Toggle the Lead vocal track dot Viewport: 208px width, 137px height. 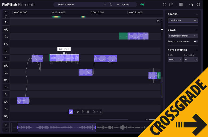click(195, 20)
